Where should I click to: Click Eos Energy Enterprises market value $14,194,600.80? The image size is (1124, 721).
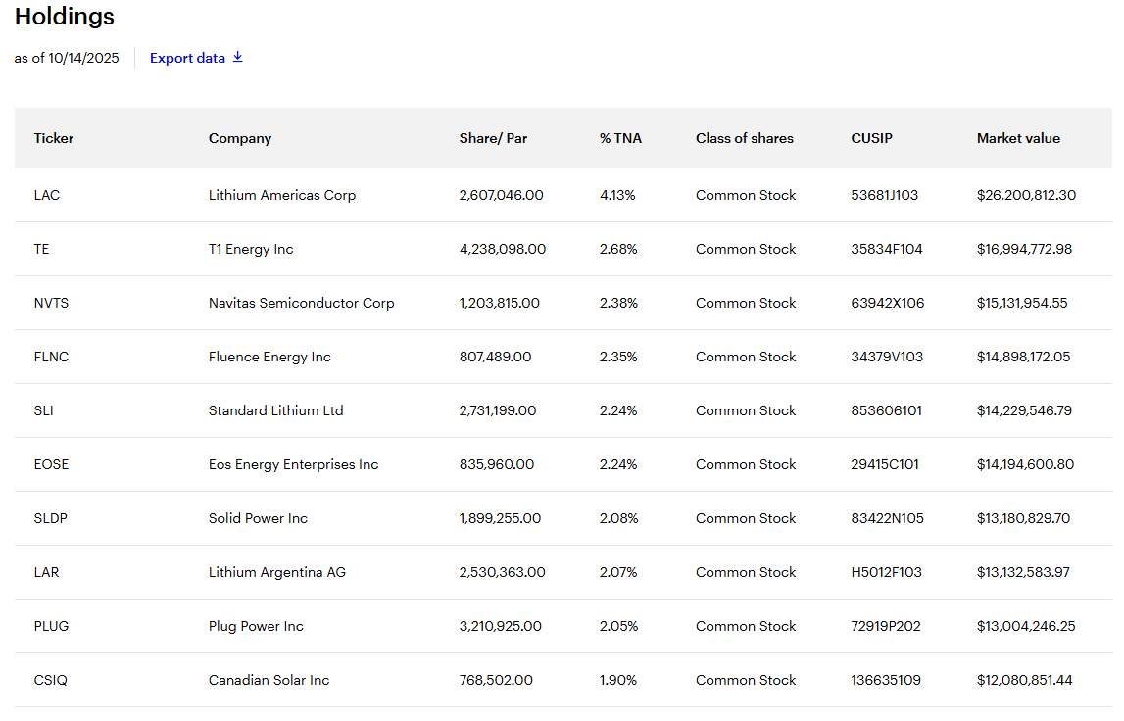(1025, 464)
